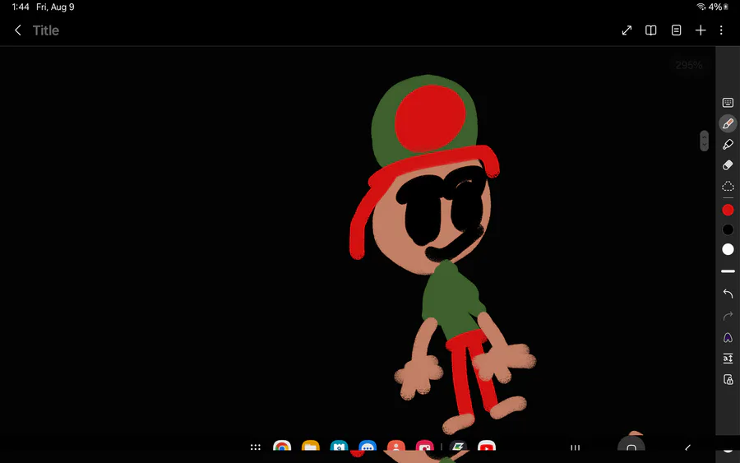Viewport: 740px width, 463px height.
Task: Select the Eraser tool
Action: (x=728, y=164)
